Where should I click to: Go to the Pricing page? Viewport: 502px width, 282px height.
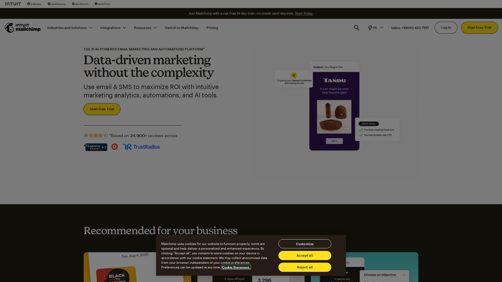212,28
